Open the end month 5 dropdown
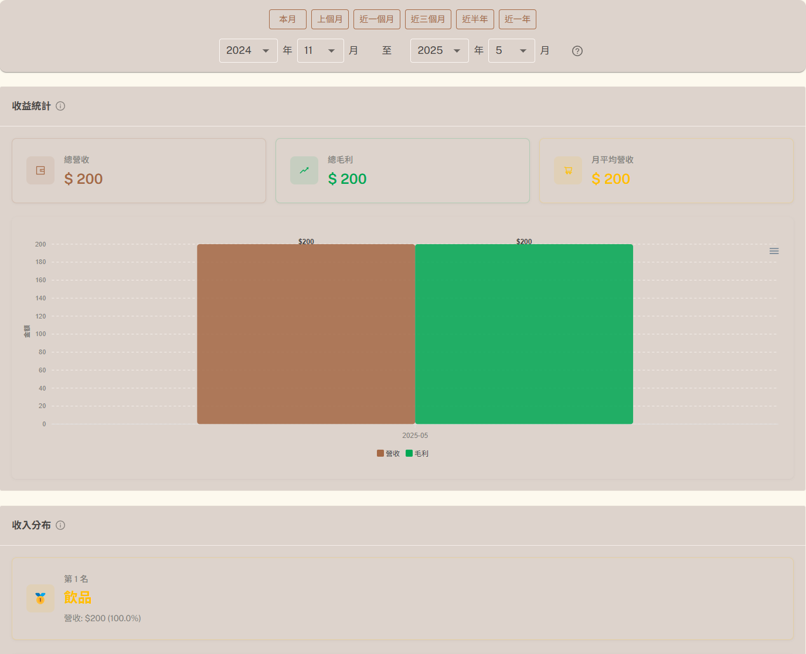The height and width of the screenshot is (654, 806). click(x=511, y=51)
